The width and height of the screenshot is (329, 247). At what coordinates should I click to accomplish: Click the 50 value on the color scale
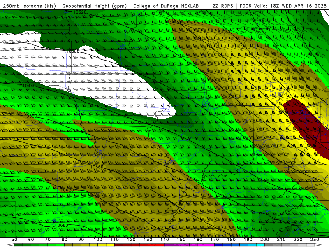[14, 240]
